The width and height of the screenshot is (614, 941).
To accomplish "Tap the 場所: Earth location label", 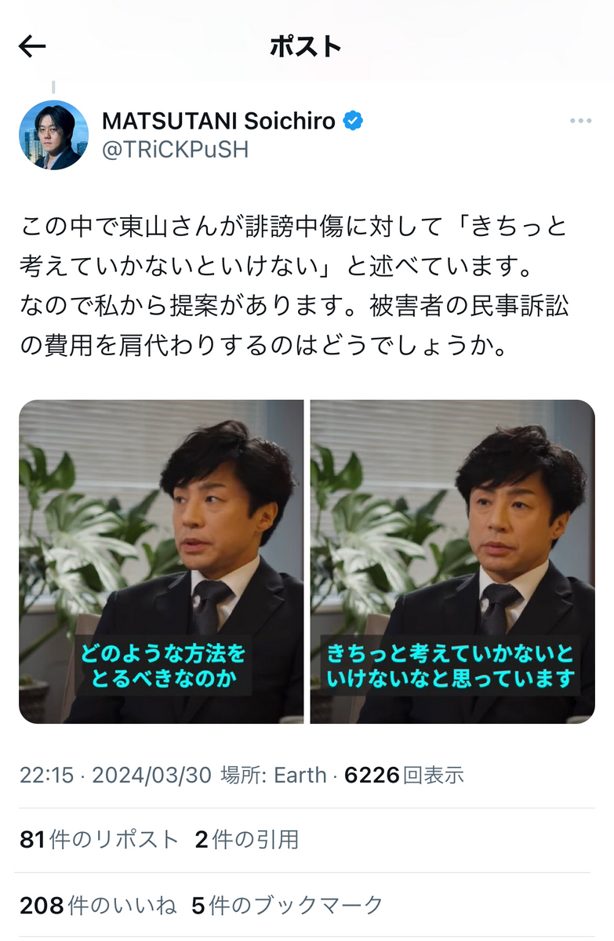I will click(x=274, y=776).
